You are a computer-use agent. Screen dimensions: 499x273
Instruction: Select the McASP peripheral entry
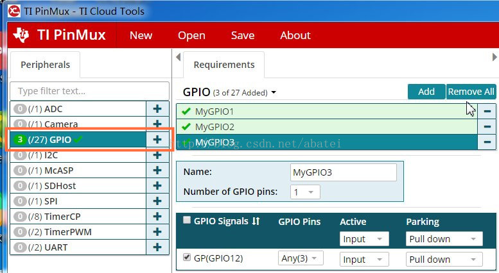click(x=78, y=170)
